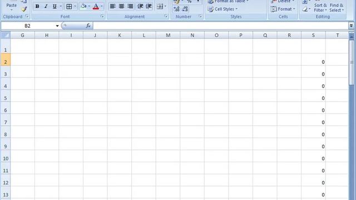The height and width of the screenshot is (200, 356).
Task: Click the Clear eraser icon
Action: [305, 9]
